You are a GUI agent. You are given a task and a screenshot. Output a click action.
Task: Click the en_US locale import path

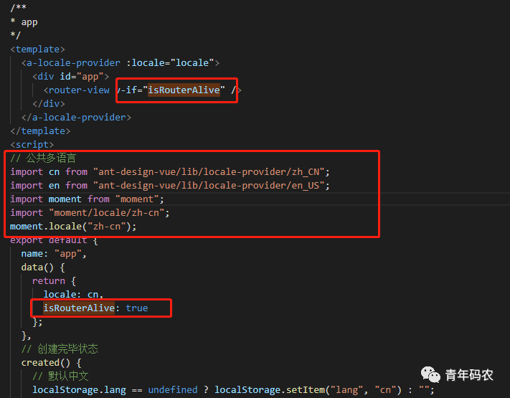click(209, 186)
